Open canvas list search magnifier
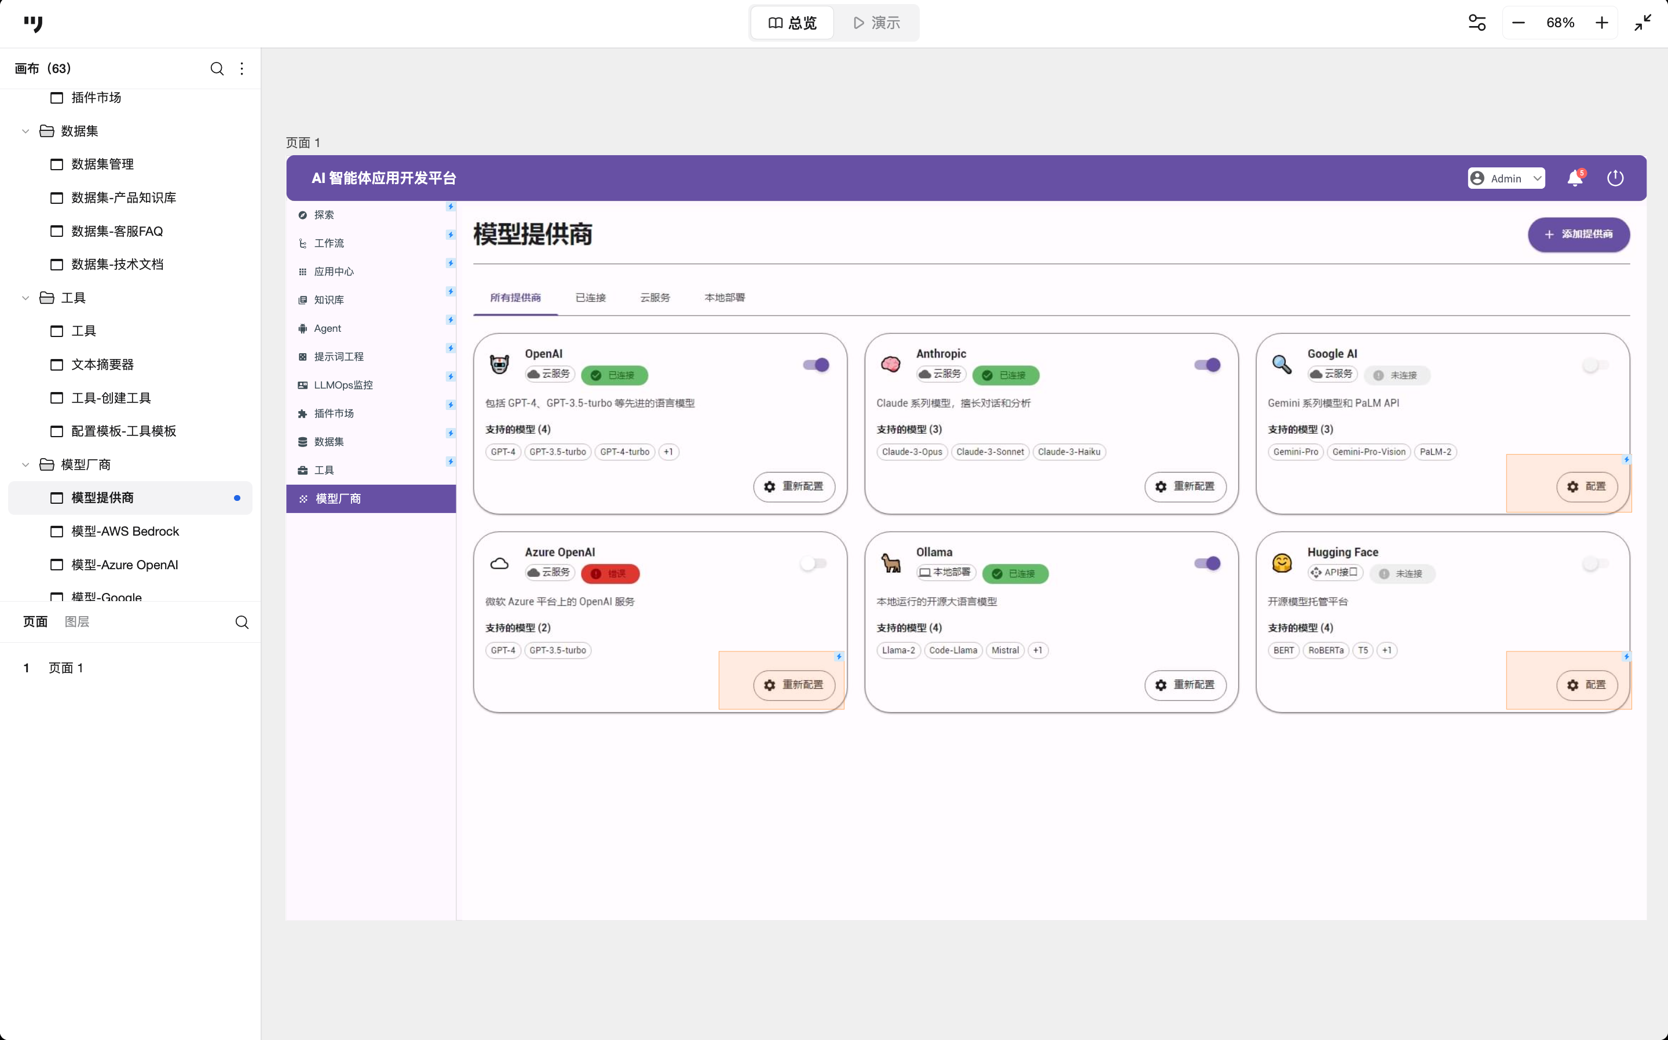1668x1040 pixels. pos(217,69)
